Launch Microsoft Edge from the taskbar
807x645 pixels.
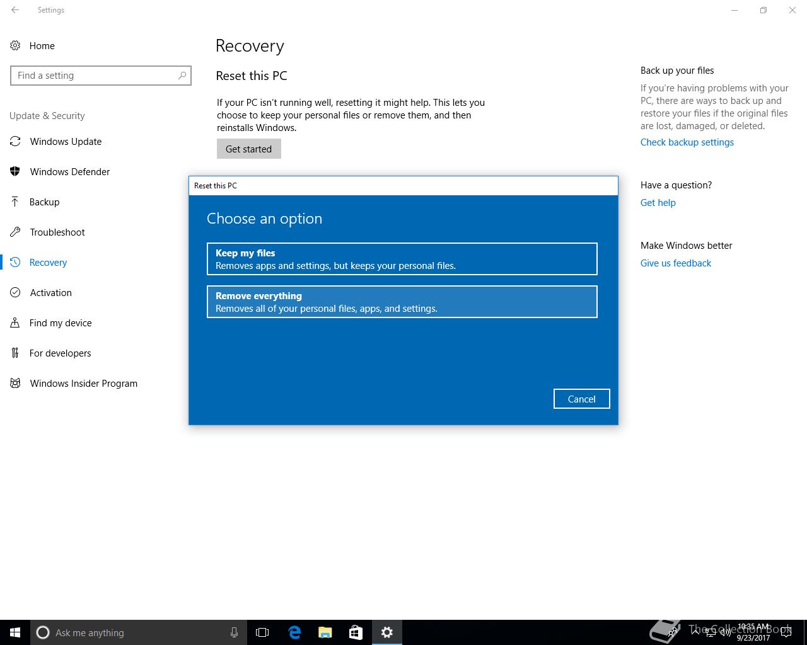coord(294,632)
